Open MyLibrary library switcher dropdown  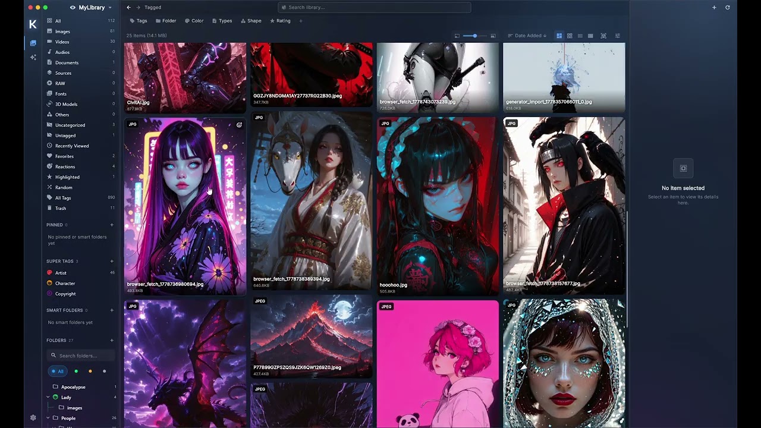91,8
